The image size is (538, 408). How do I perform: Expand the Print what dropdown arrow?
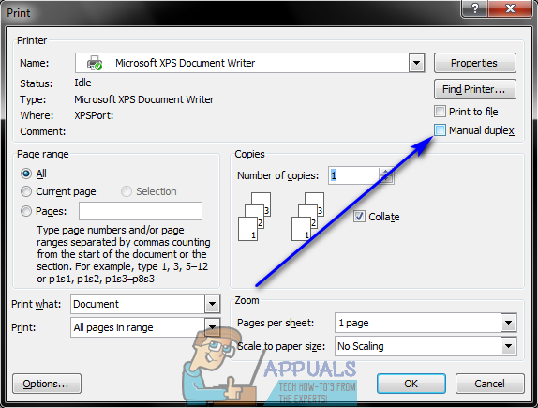(212, 304)
